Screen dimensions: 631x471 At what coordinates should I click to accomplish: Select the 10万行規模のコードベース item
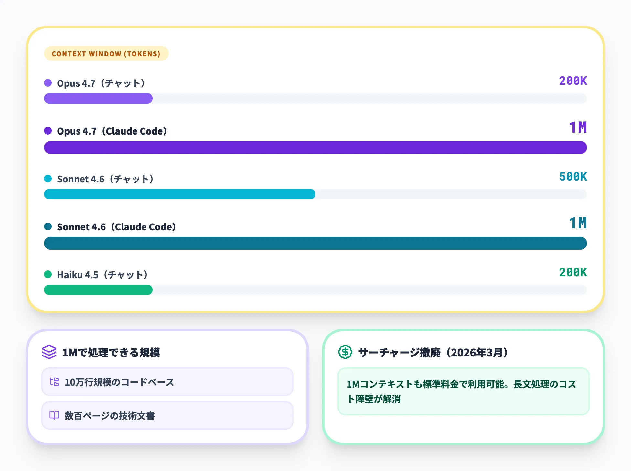pos(167,382)
